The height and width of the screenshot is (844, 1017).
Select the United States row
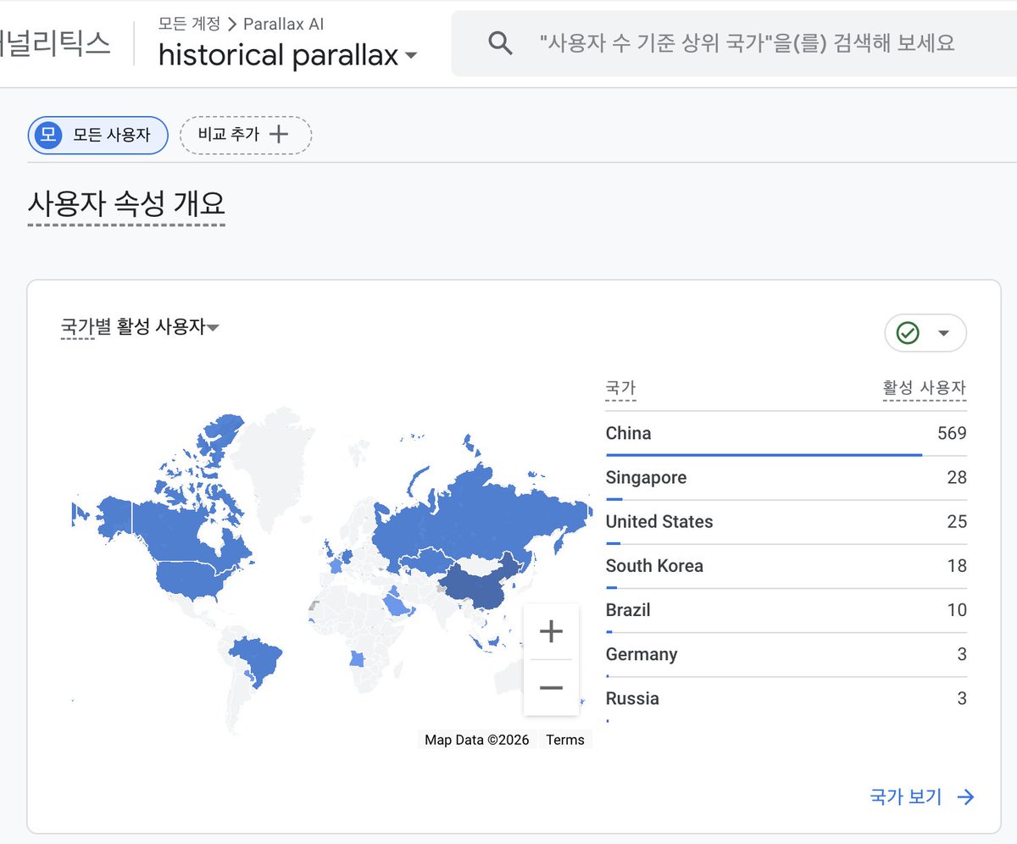(786, 522)
